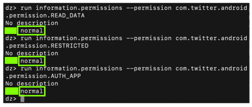Click green block beside first 'normal'
Screen dimensions: 252x107
[x=11, y=31]
